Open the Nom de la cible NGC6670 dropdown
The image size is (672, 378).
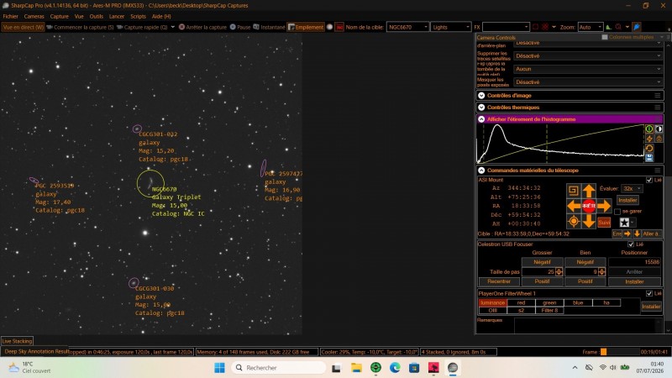[407, 27]
